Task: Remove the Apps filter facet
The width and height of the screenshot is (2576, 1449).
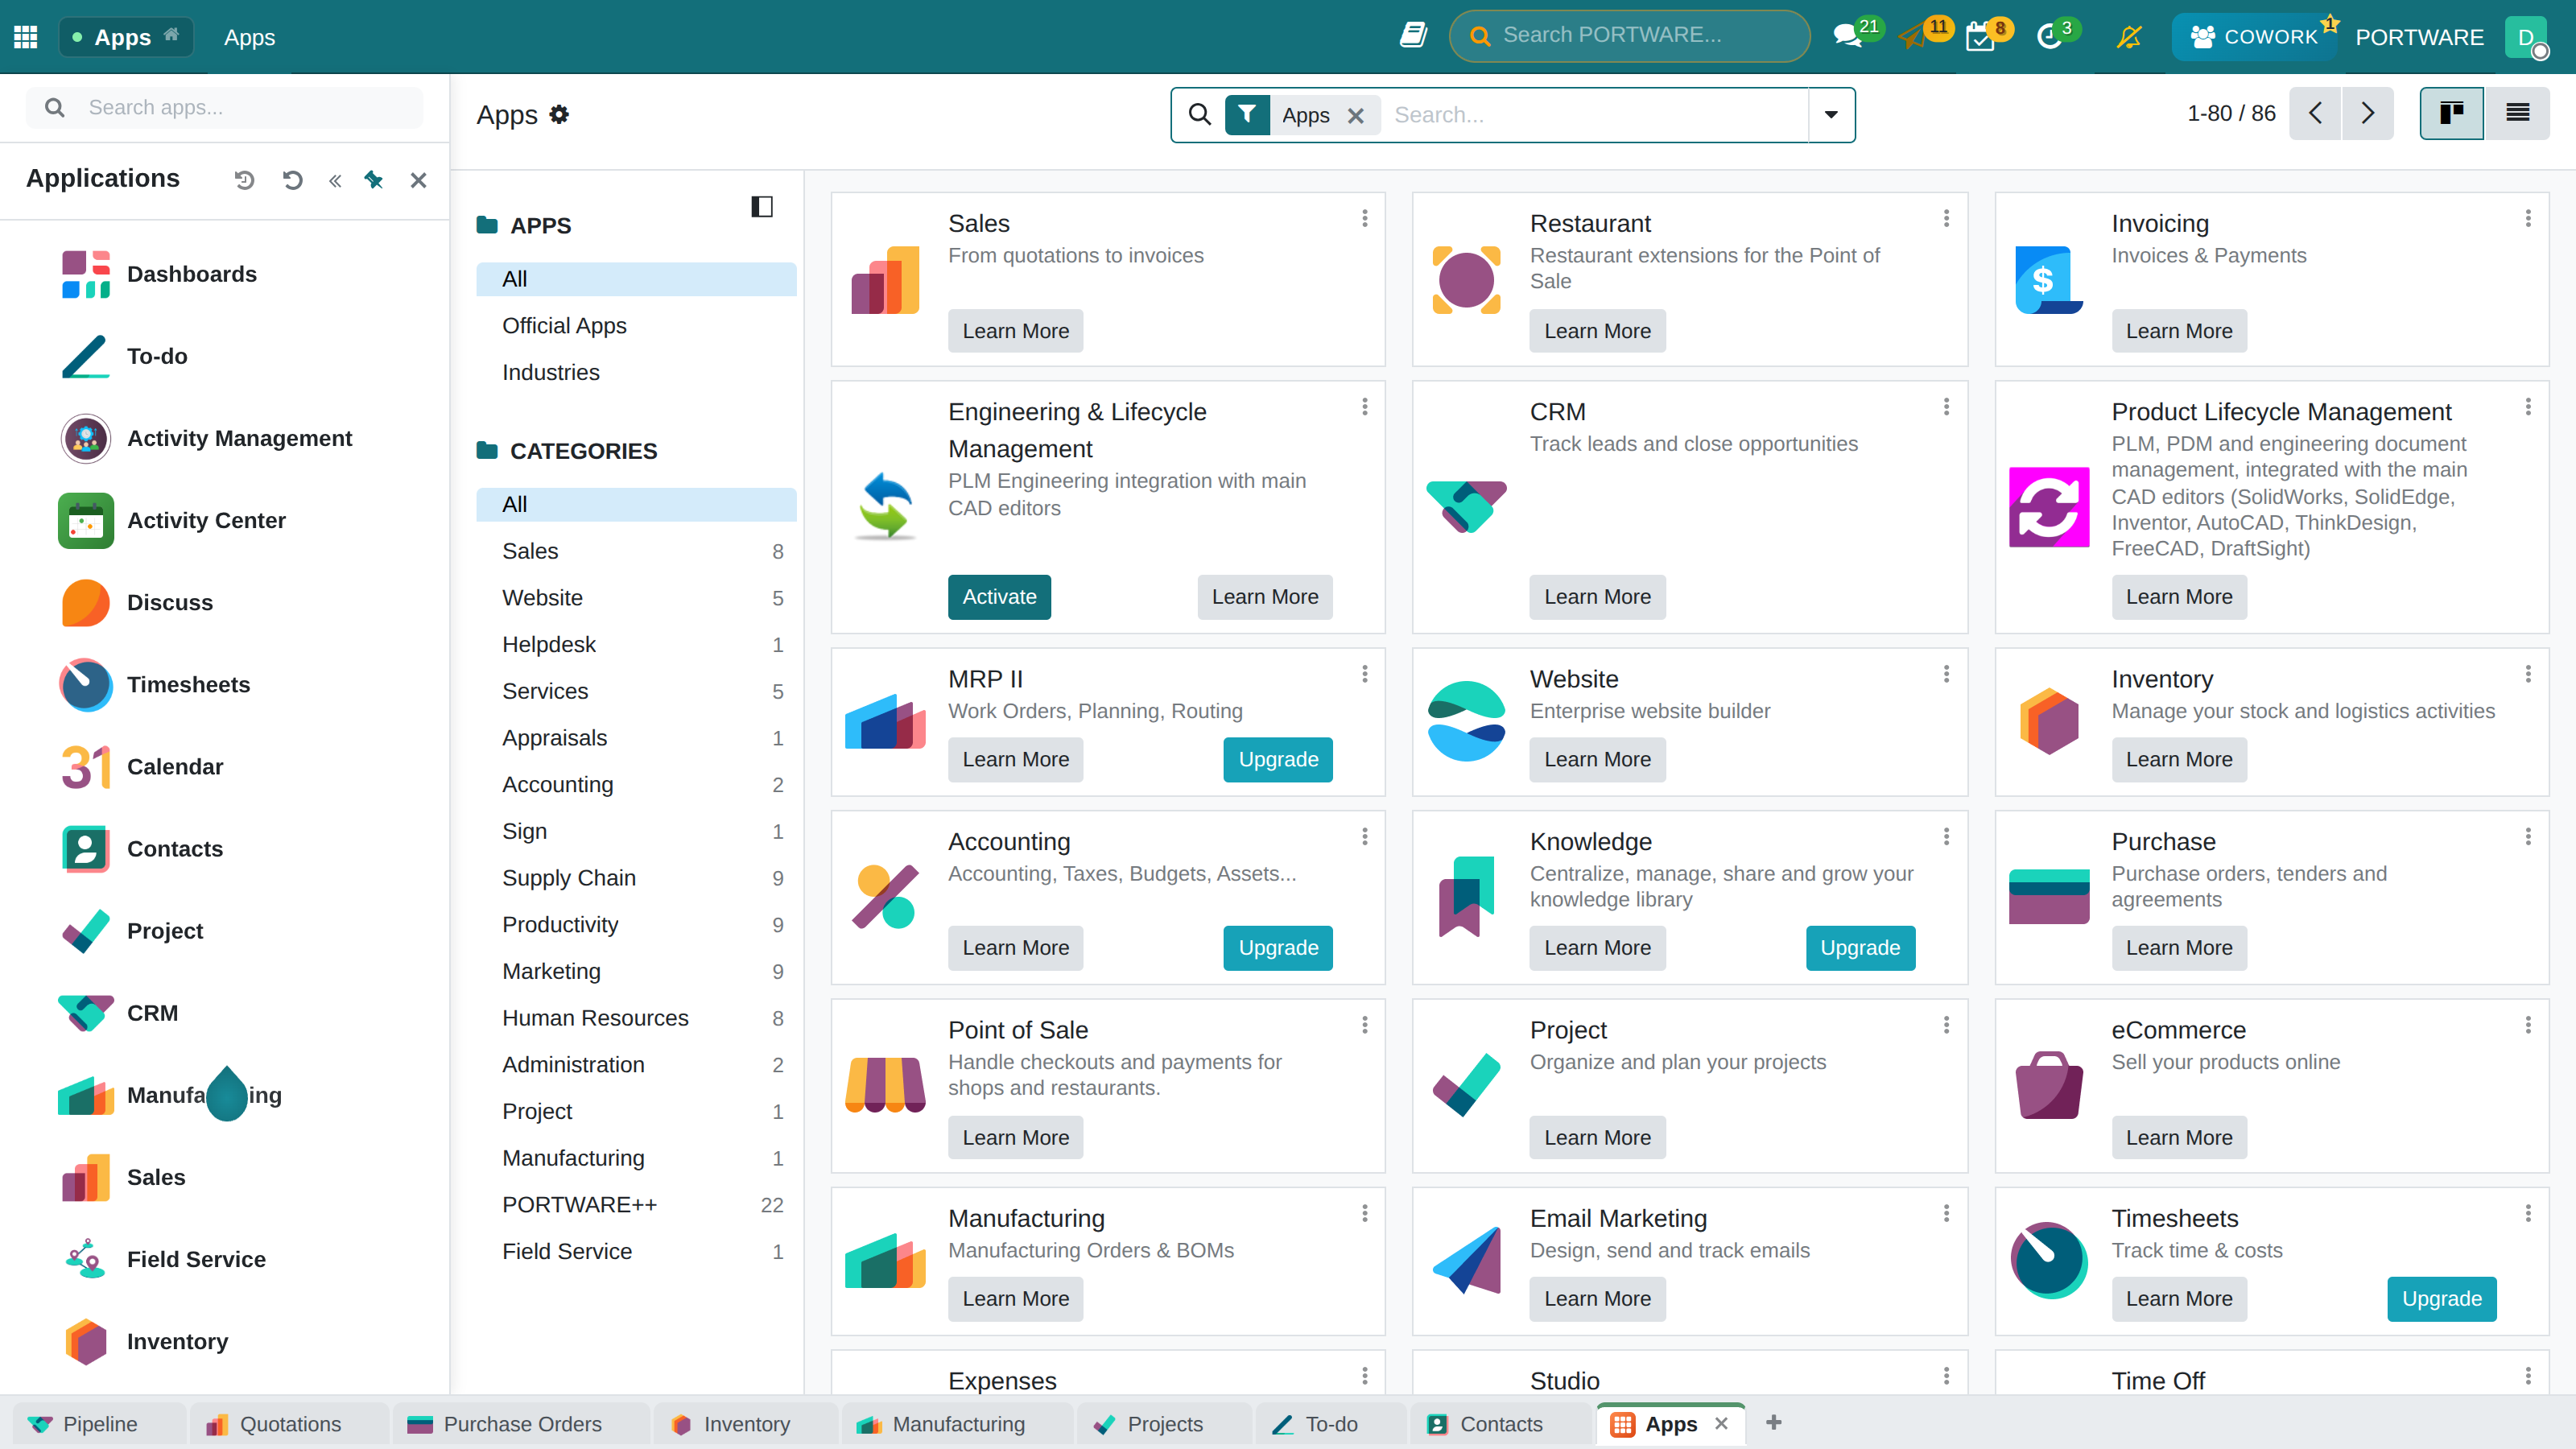Action: (x=1356, y=116)
